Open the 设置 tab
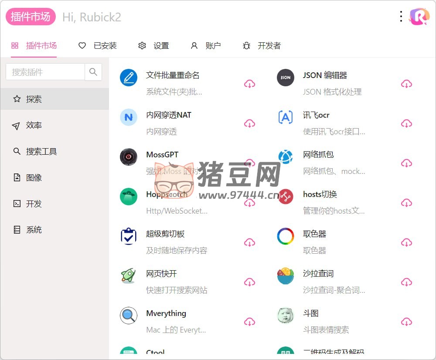 tap(153, 46)
